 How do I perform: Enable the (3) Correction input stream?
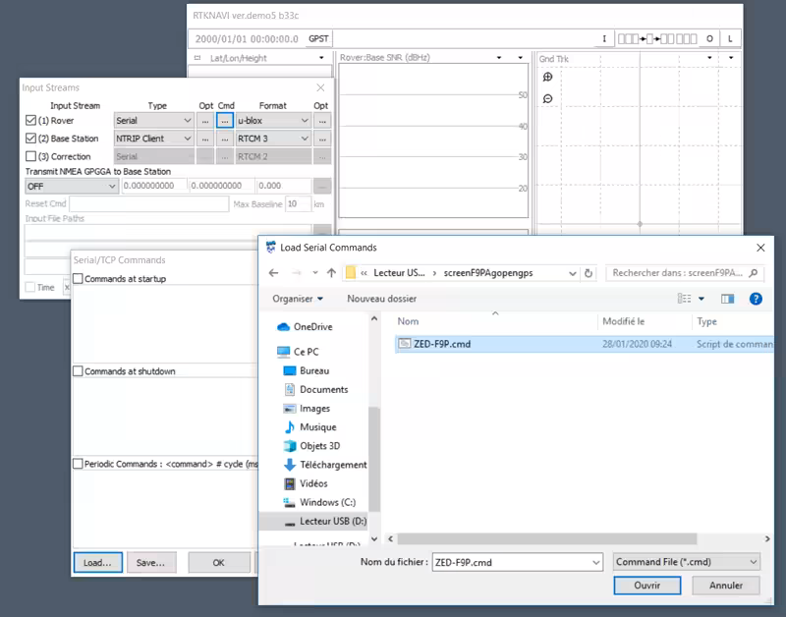30,156
